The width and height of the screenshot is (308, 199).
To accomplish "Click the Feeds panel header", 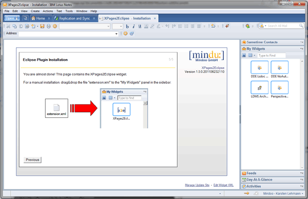I will tap(273, 173).
